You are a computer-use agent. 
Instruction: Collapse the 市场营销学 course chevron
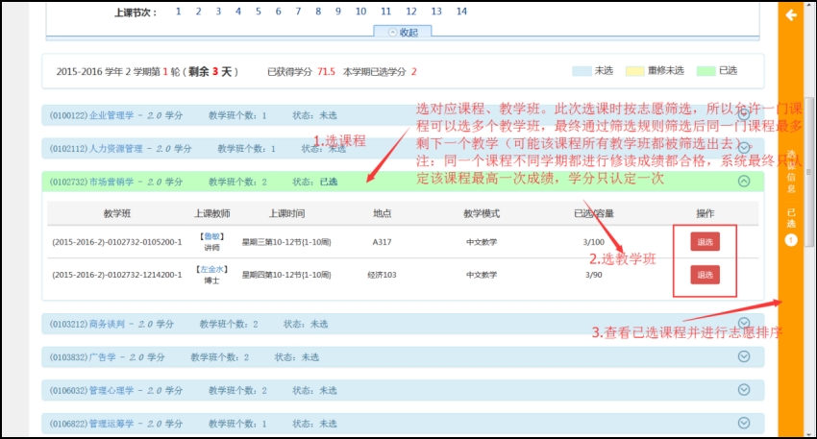click(x=743, y=181)
